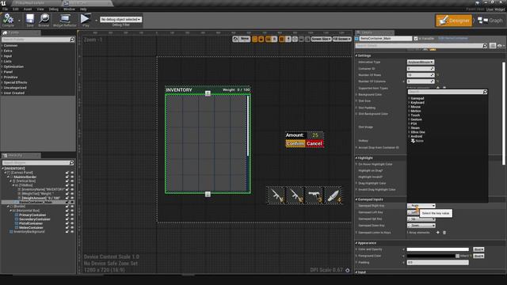The height and width of the screenshot is (285, 507).
Task: Open the Window menu
Action: [x=69, y=9]
